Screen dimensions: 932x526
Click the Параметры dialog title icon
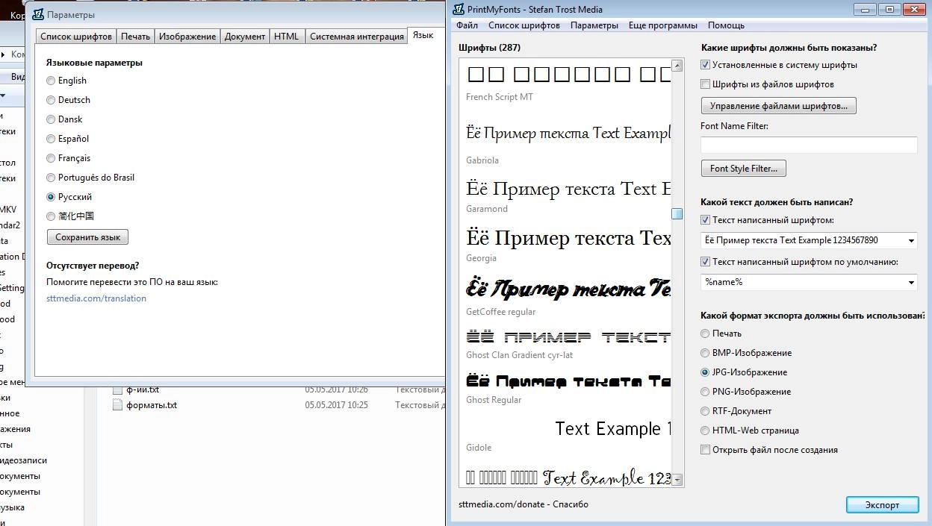(39, 14)
